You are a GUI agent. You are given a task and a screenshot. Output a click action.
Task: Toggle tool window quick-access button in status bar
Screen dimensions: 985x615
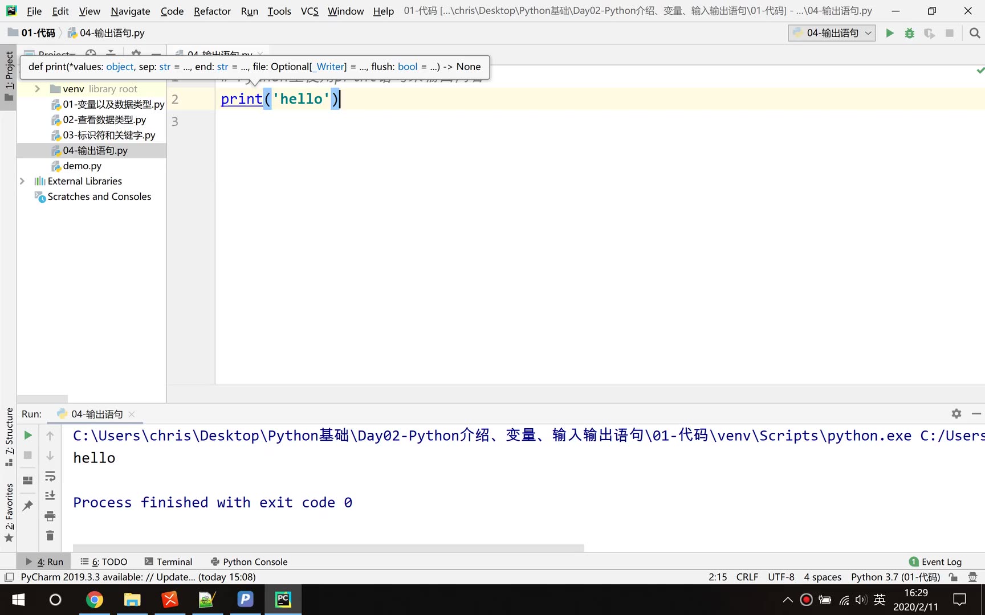[9, 577]
